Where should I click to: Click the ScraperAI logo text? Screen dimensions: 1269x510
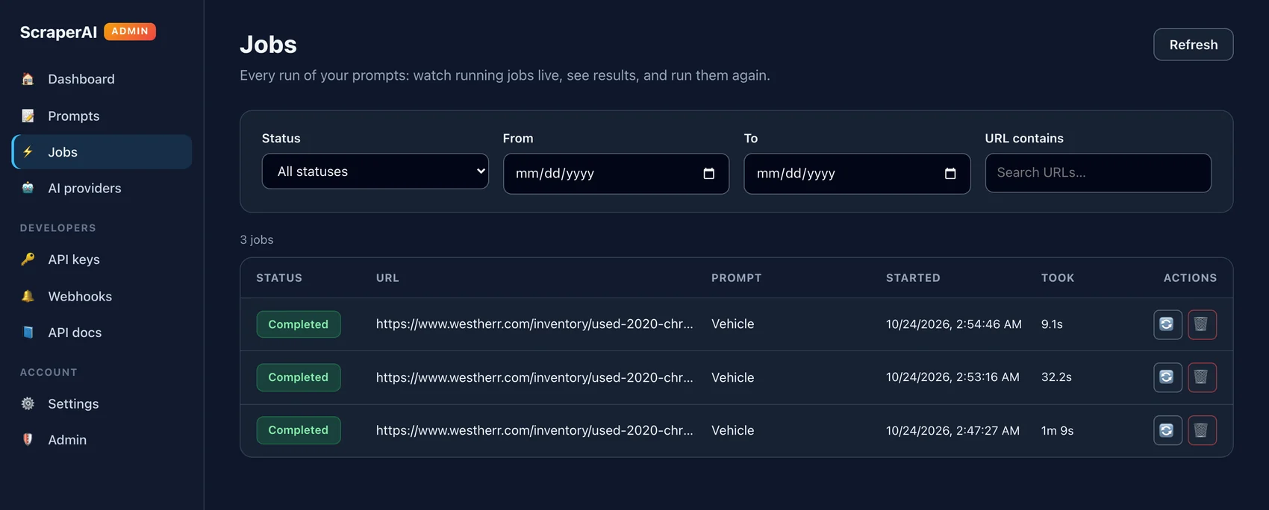[58, 32]
